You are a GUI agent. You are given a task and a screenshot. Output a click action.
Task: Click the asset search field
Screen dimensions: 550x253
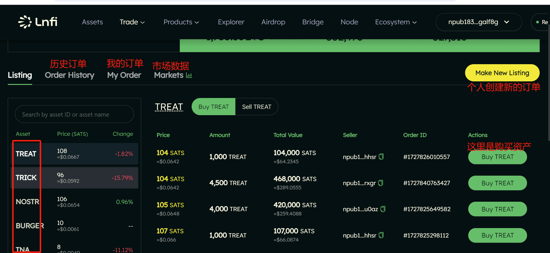pyautogui.click(x=74, y=114)
